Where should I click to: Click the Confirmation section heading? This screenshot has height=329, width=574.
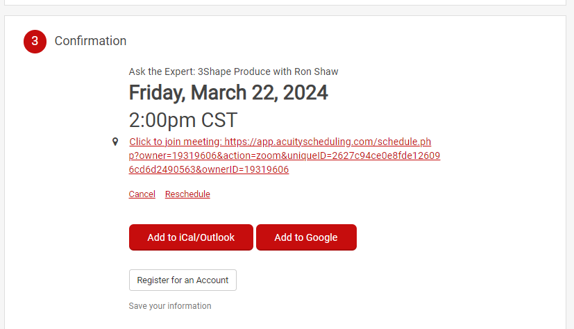[x=90, y=41]
